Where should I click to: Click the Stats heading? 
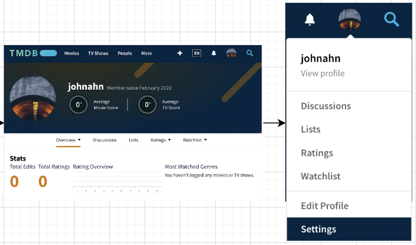click(18, 158)
